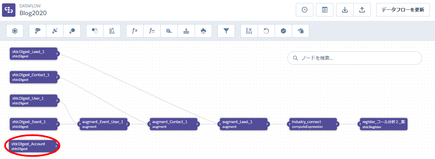Viewport: 435px width, 159px height.
Task: Click the filter funnel icon in toolbar
Action: [x=226, y=31]
